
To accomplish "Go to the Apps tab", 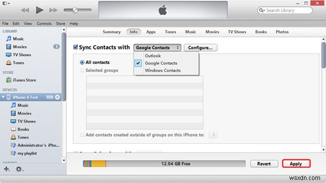I will 151,32.
